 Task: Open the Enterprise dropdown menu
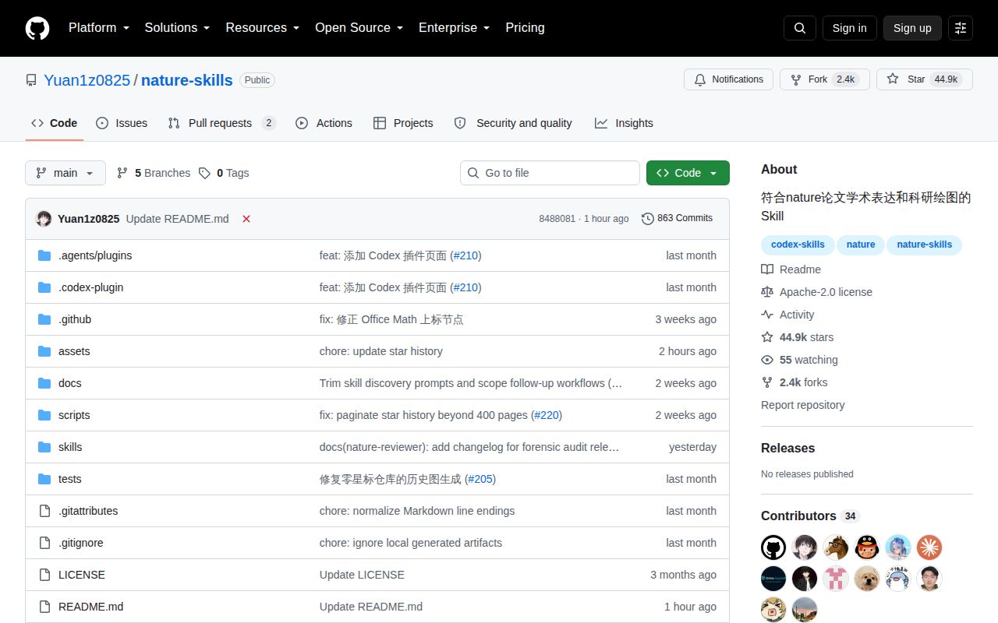click(x=454, y=28)
